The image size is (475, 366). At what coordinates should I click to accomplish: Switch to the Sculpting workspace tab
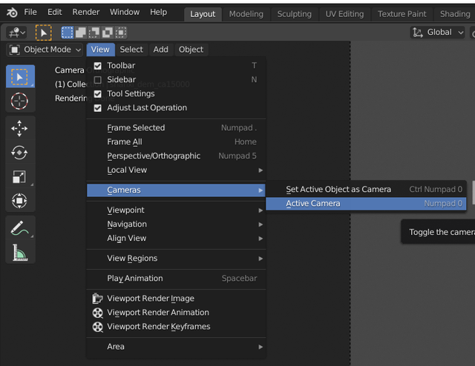coord(294,14)
